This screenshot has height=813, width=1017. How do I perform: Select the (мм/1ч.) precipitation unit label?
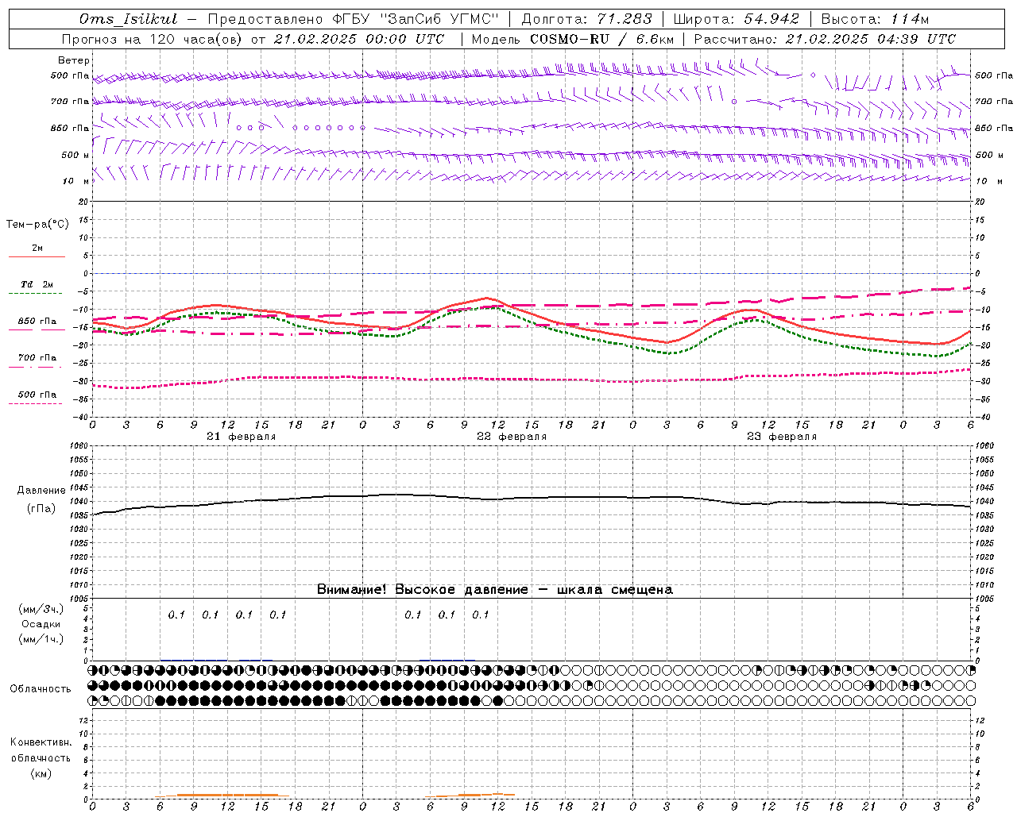click(41, 639)
